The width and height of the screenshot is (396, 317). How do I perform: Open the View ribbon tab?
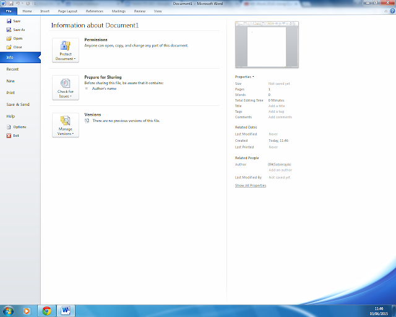point(158,11)
